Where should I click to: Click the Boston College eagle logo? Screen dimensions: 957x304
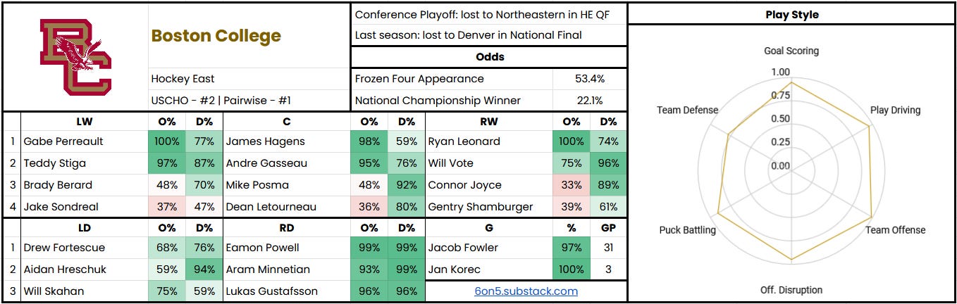(75, 57)
